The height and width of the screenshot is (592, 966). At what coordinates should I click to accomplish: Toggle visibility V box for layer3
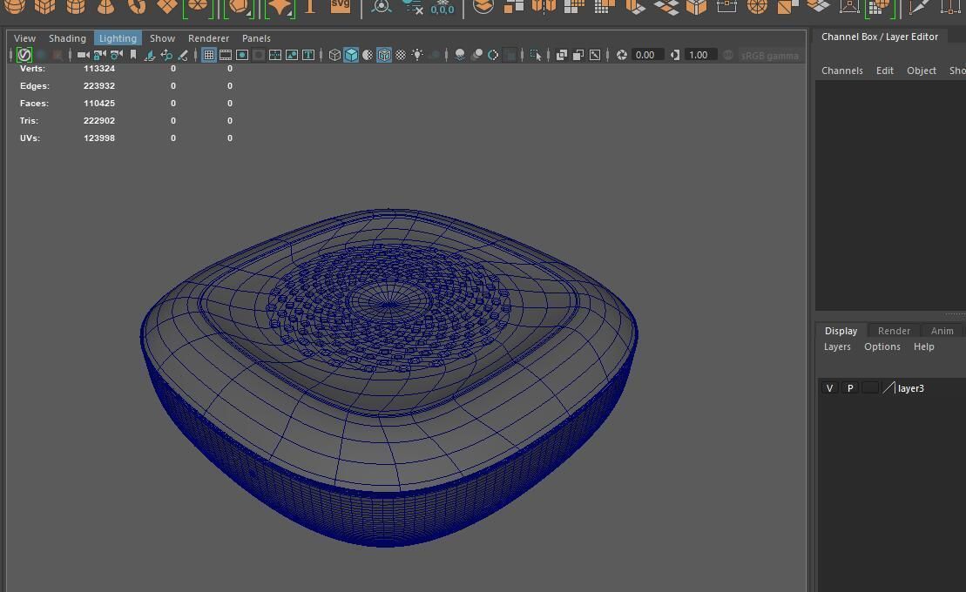(x=829, y=388)
